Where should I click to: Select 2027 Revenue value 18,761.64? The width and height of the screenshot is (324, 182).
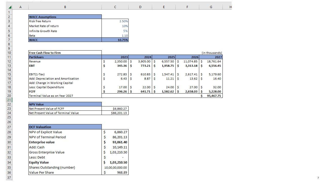(x=211, y=61)
